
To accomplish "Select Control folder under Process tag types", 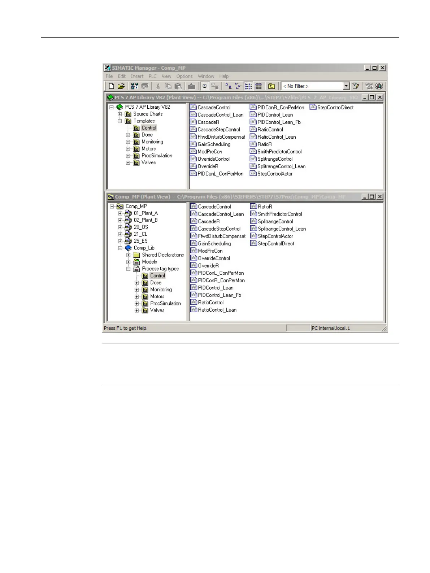I will point(157,275).
